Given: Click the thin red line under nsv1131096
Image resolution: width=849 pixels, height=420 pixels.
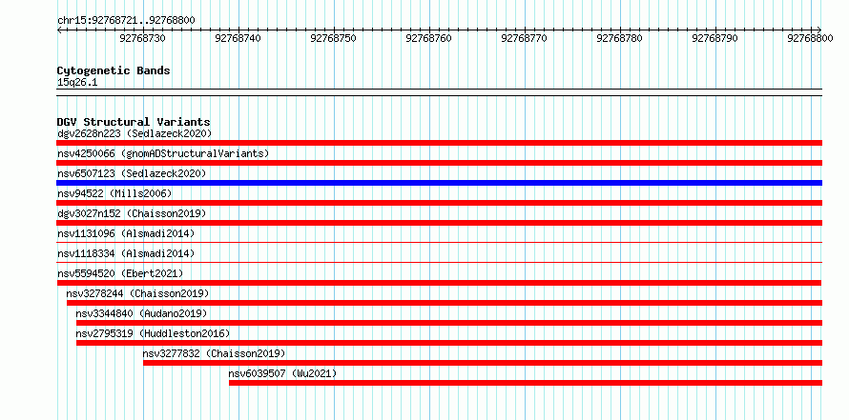Looking at the screenshot, I should click(439, 242).
